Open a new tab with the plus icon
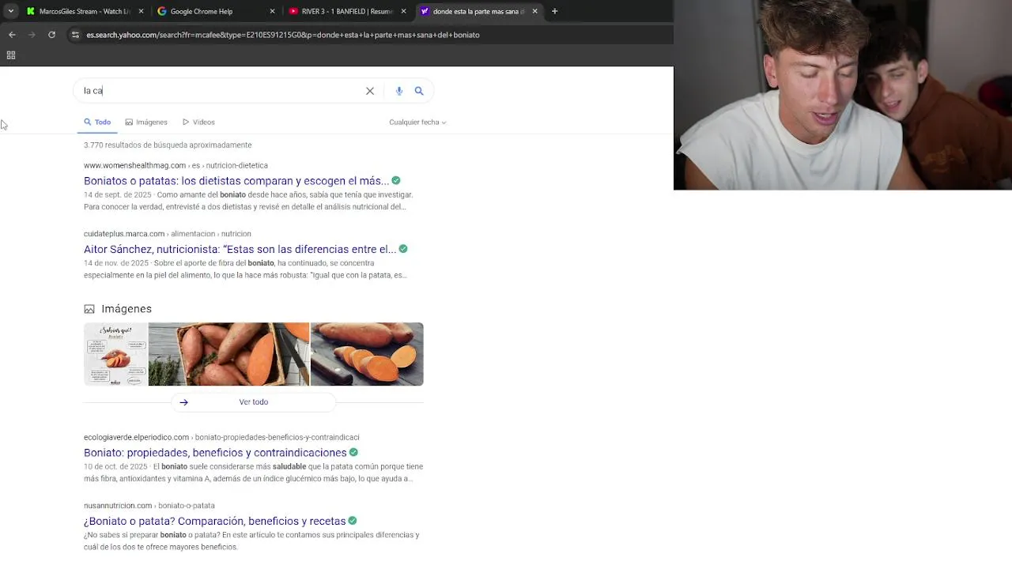This screenshot has width=1012, height=569. 554,11
